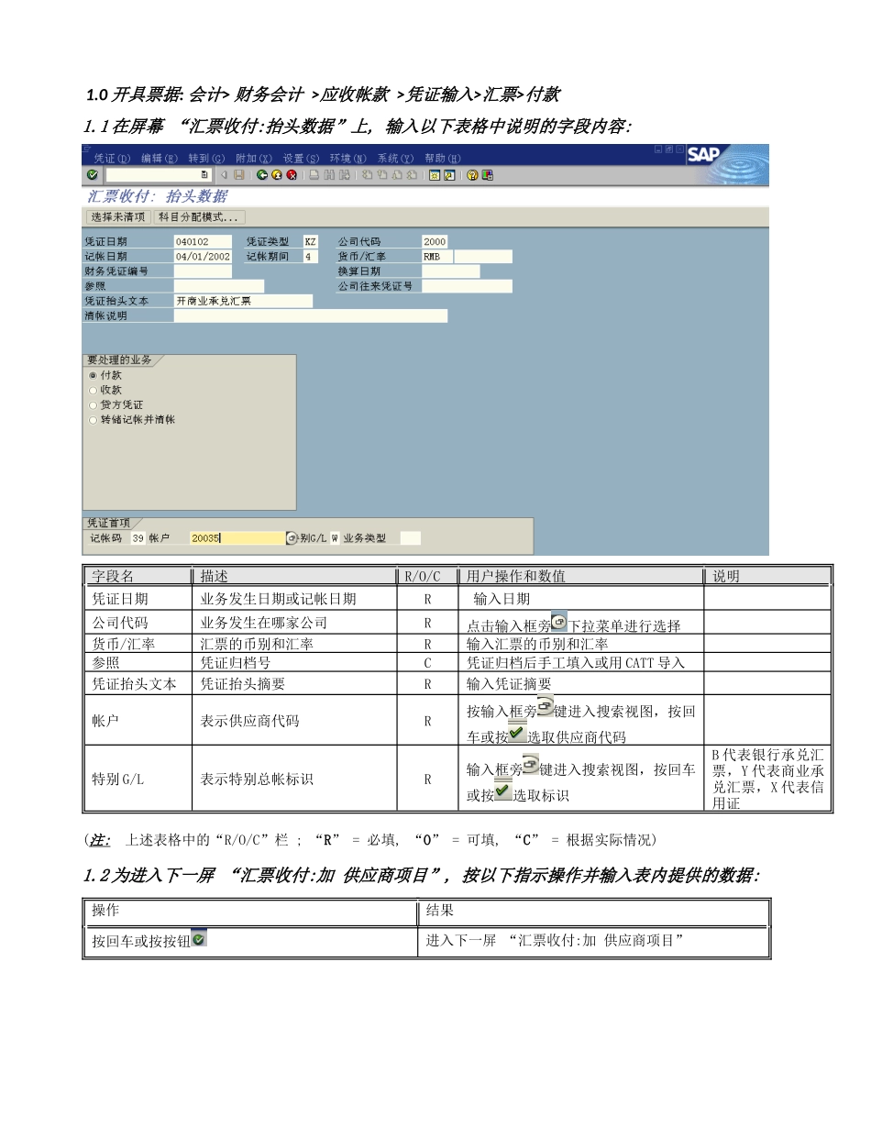Open the 环境(N) menu
The image size is (871, 1128).
tap(348, 158)
